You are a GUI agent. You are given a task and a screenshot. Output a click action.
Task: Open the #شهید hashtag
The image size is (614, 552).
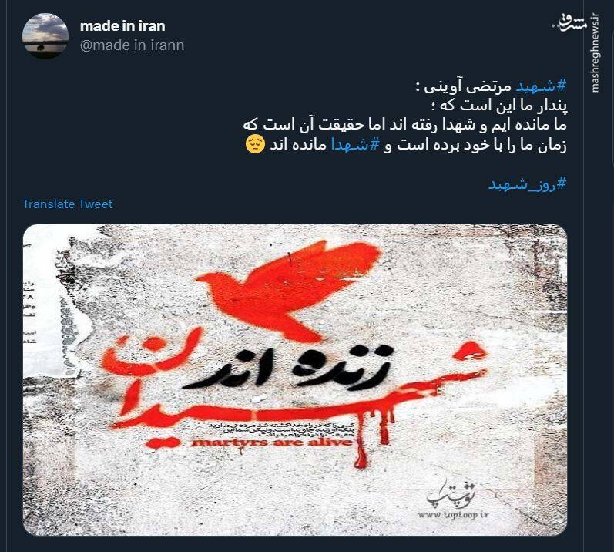coord(541,86)
